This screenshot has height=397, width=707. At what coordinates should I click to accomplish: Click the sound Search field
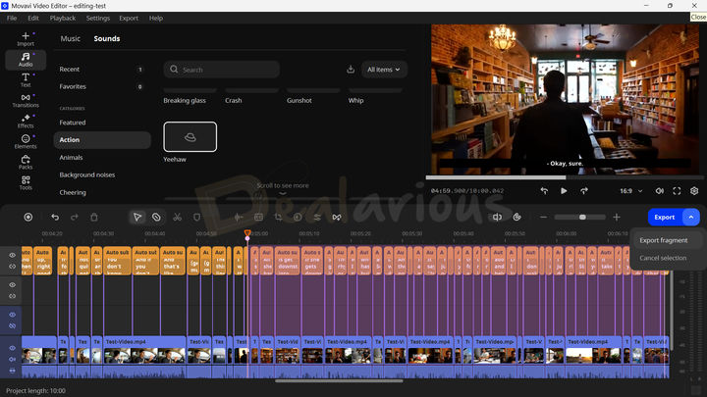coord(221,70)
